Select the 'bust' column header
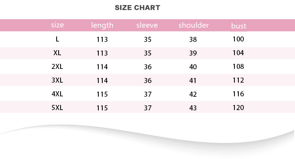The height and width of the screenshot is (159, 295). tap(239, 26)
